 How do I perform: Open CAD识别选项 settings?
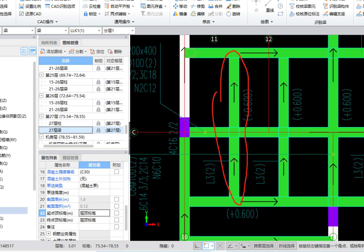[x=60, y=6]
